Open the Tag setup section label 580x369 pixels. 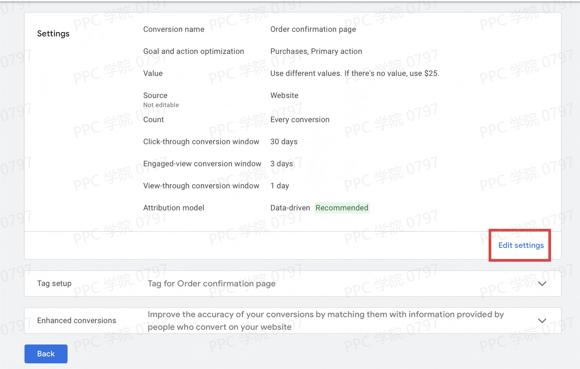pos(54,283)
